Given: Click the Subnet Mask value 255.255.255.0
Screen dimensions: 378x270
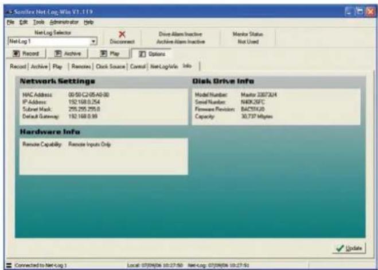Looking at the screenshot, I should click(x=84, y=109).
